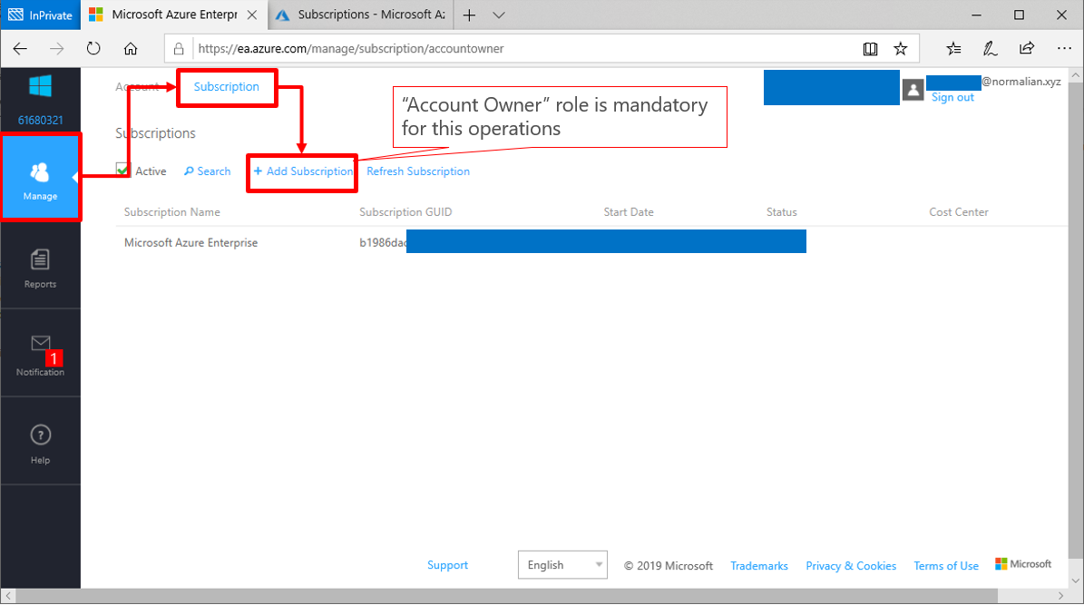Image resolution: width=1084 pixels, height=605 pixels.
Task: Open Privacy & Cookies link
Action: click(851, 566)
